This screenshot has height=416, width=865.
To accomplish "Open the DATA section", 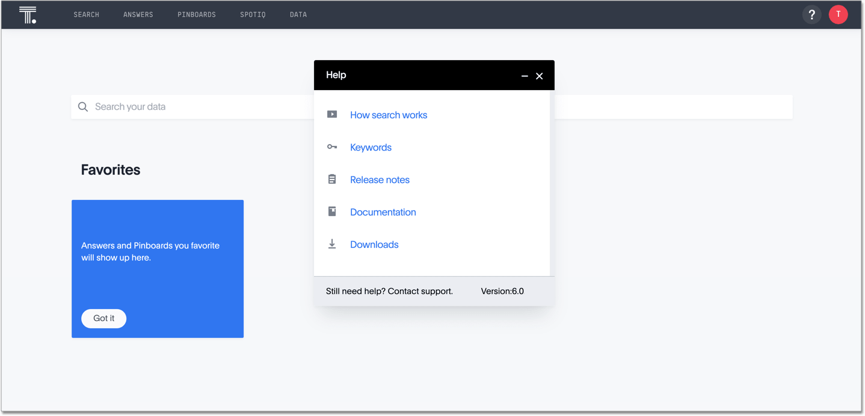I will coord(298,14).
